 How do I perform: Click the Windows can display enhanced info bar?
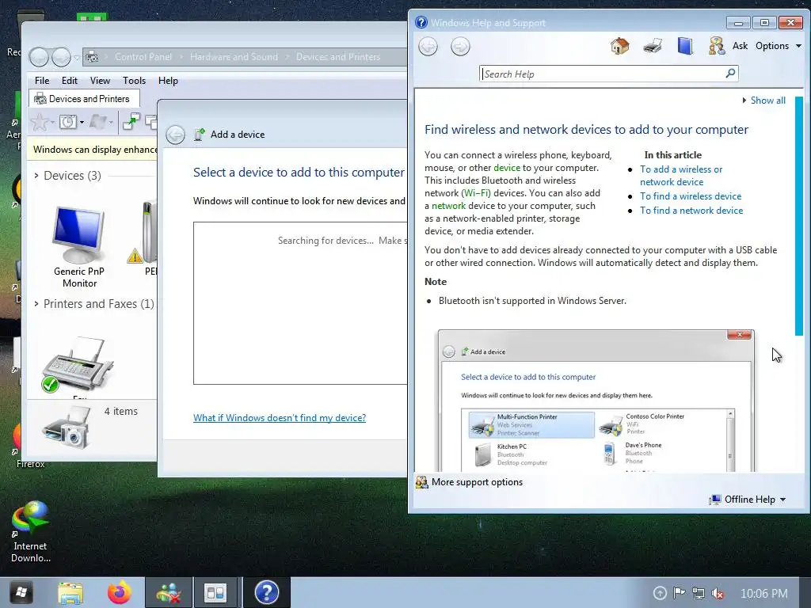pyautogui.click(x=92, y=150)
